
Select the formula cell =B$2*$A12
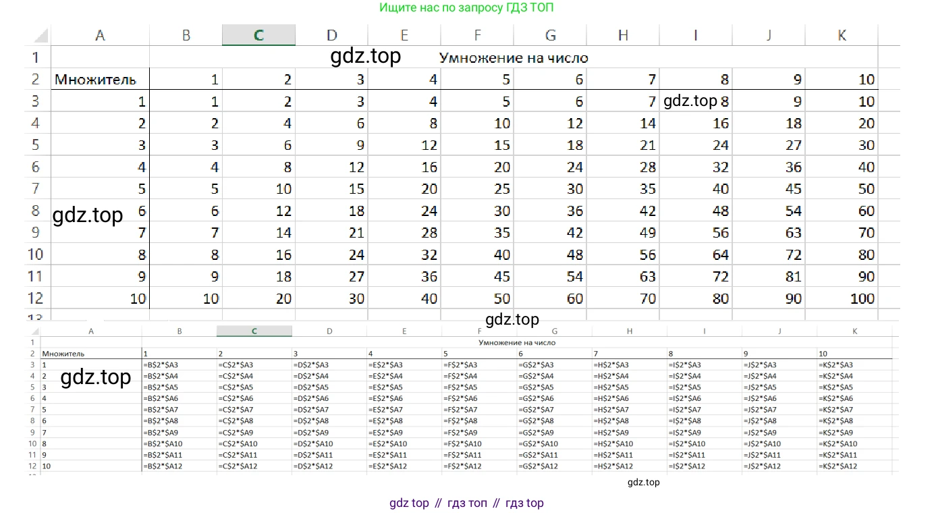(x=179, y=466)
